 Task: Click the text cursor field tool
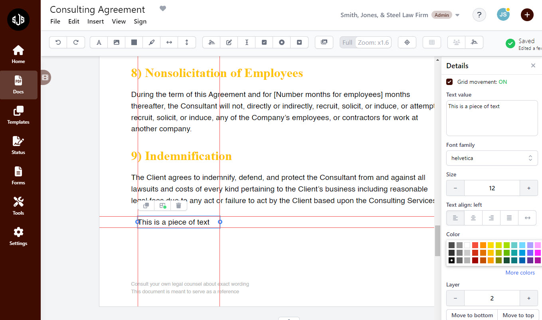pyautogui.click(x=247, y=42)
